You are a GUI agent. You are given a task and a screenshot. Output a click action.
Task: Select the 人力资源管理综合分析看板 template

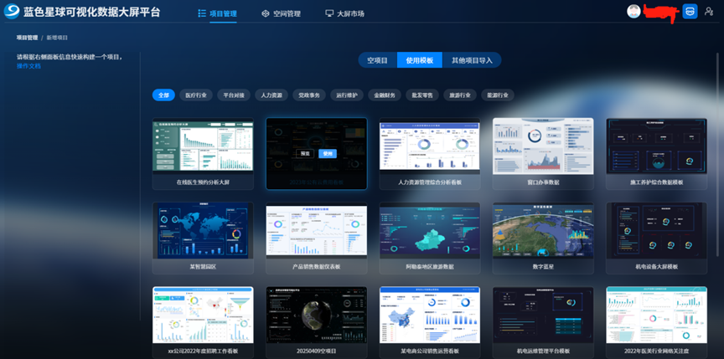coord(429,154)
